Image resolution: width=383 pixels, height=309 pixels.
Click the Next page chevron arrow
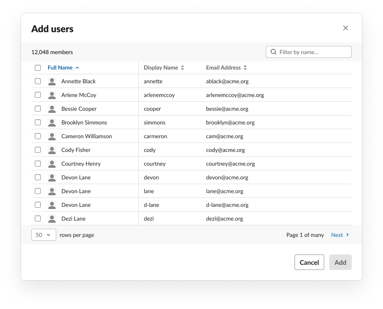(348, 235)
